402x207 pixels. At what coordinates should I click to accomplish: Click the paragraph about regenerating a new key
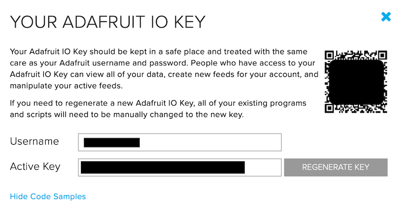click(x=158, y=109)
